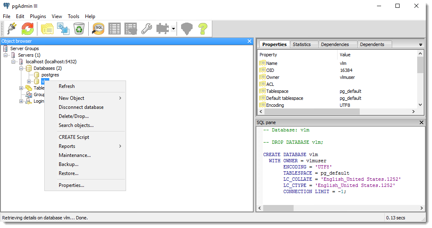Click the Server Groups tree icon
Viewport: 432px width, 228px height.
5,48
